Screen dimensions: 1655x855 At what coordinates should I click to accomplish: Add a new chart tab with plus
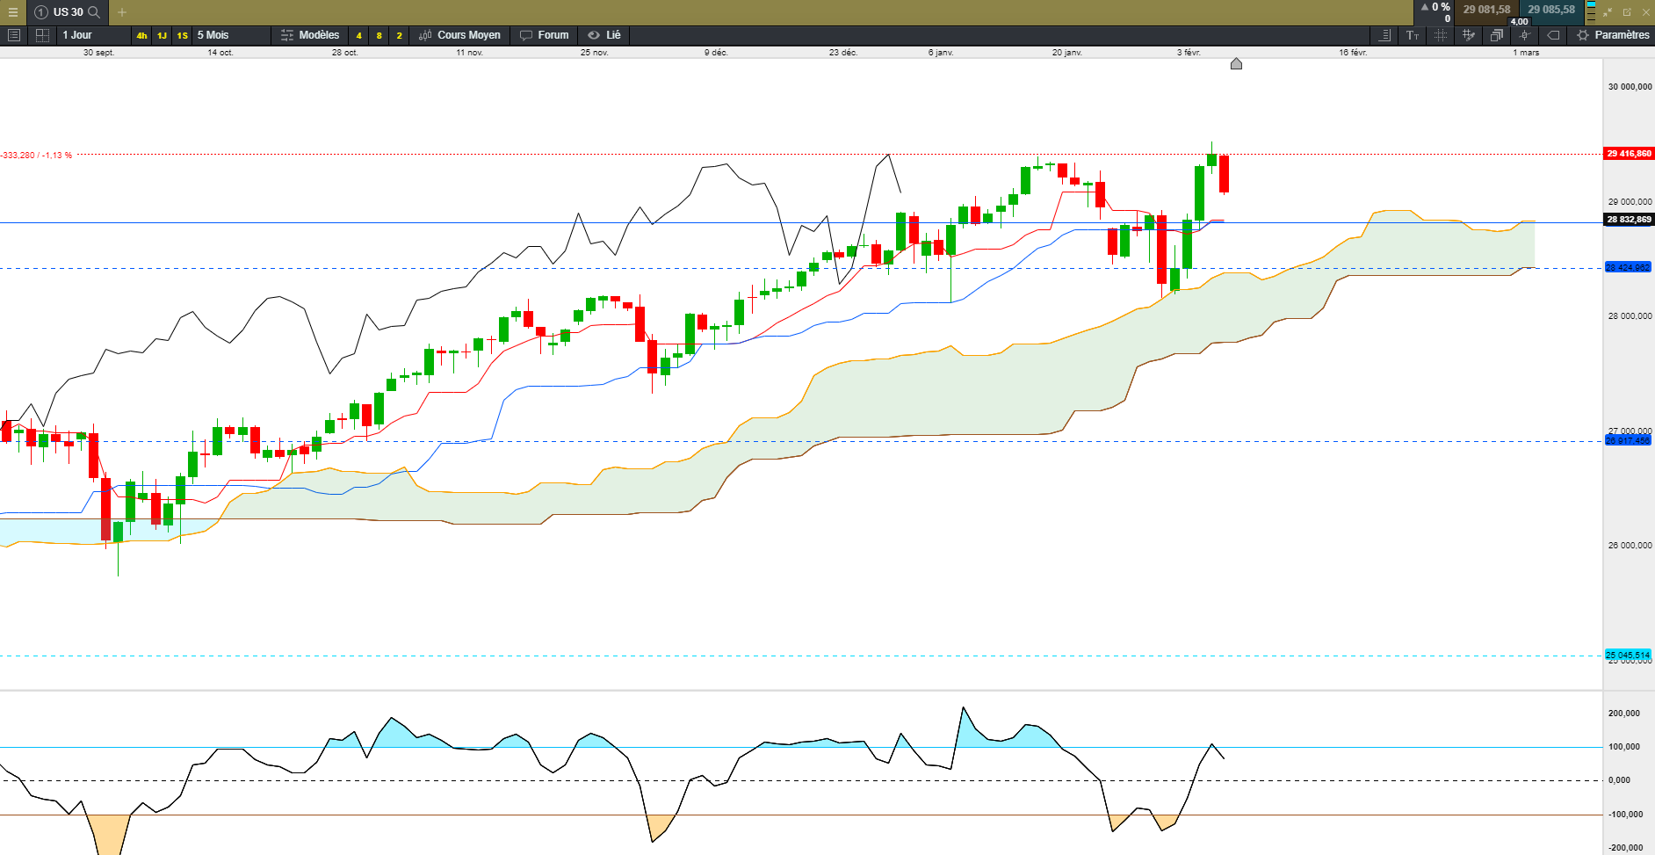click(x=122, y=12)
